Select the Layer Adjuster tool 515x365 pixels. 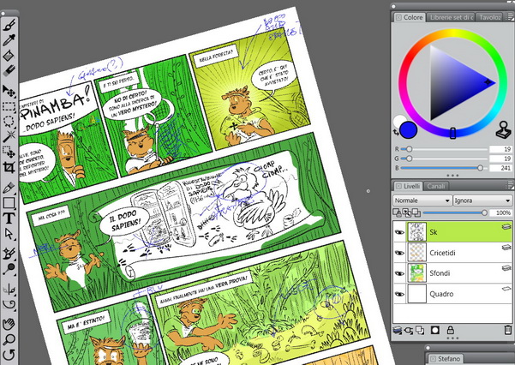tap(9, 91)
